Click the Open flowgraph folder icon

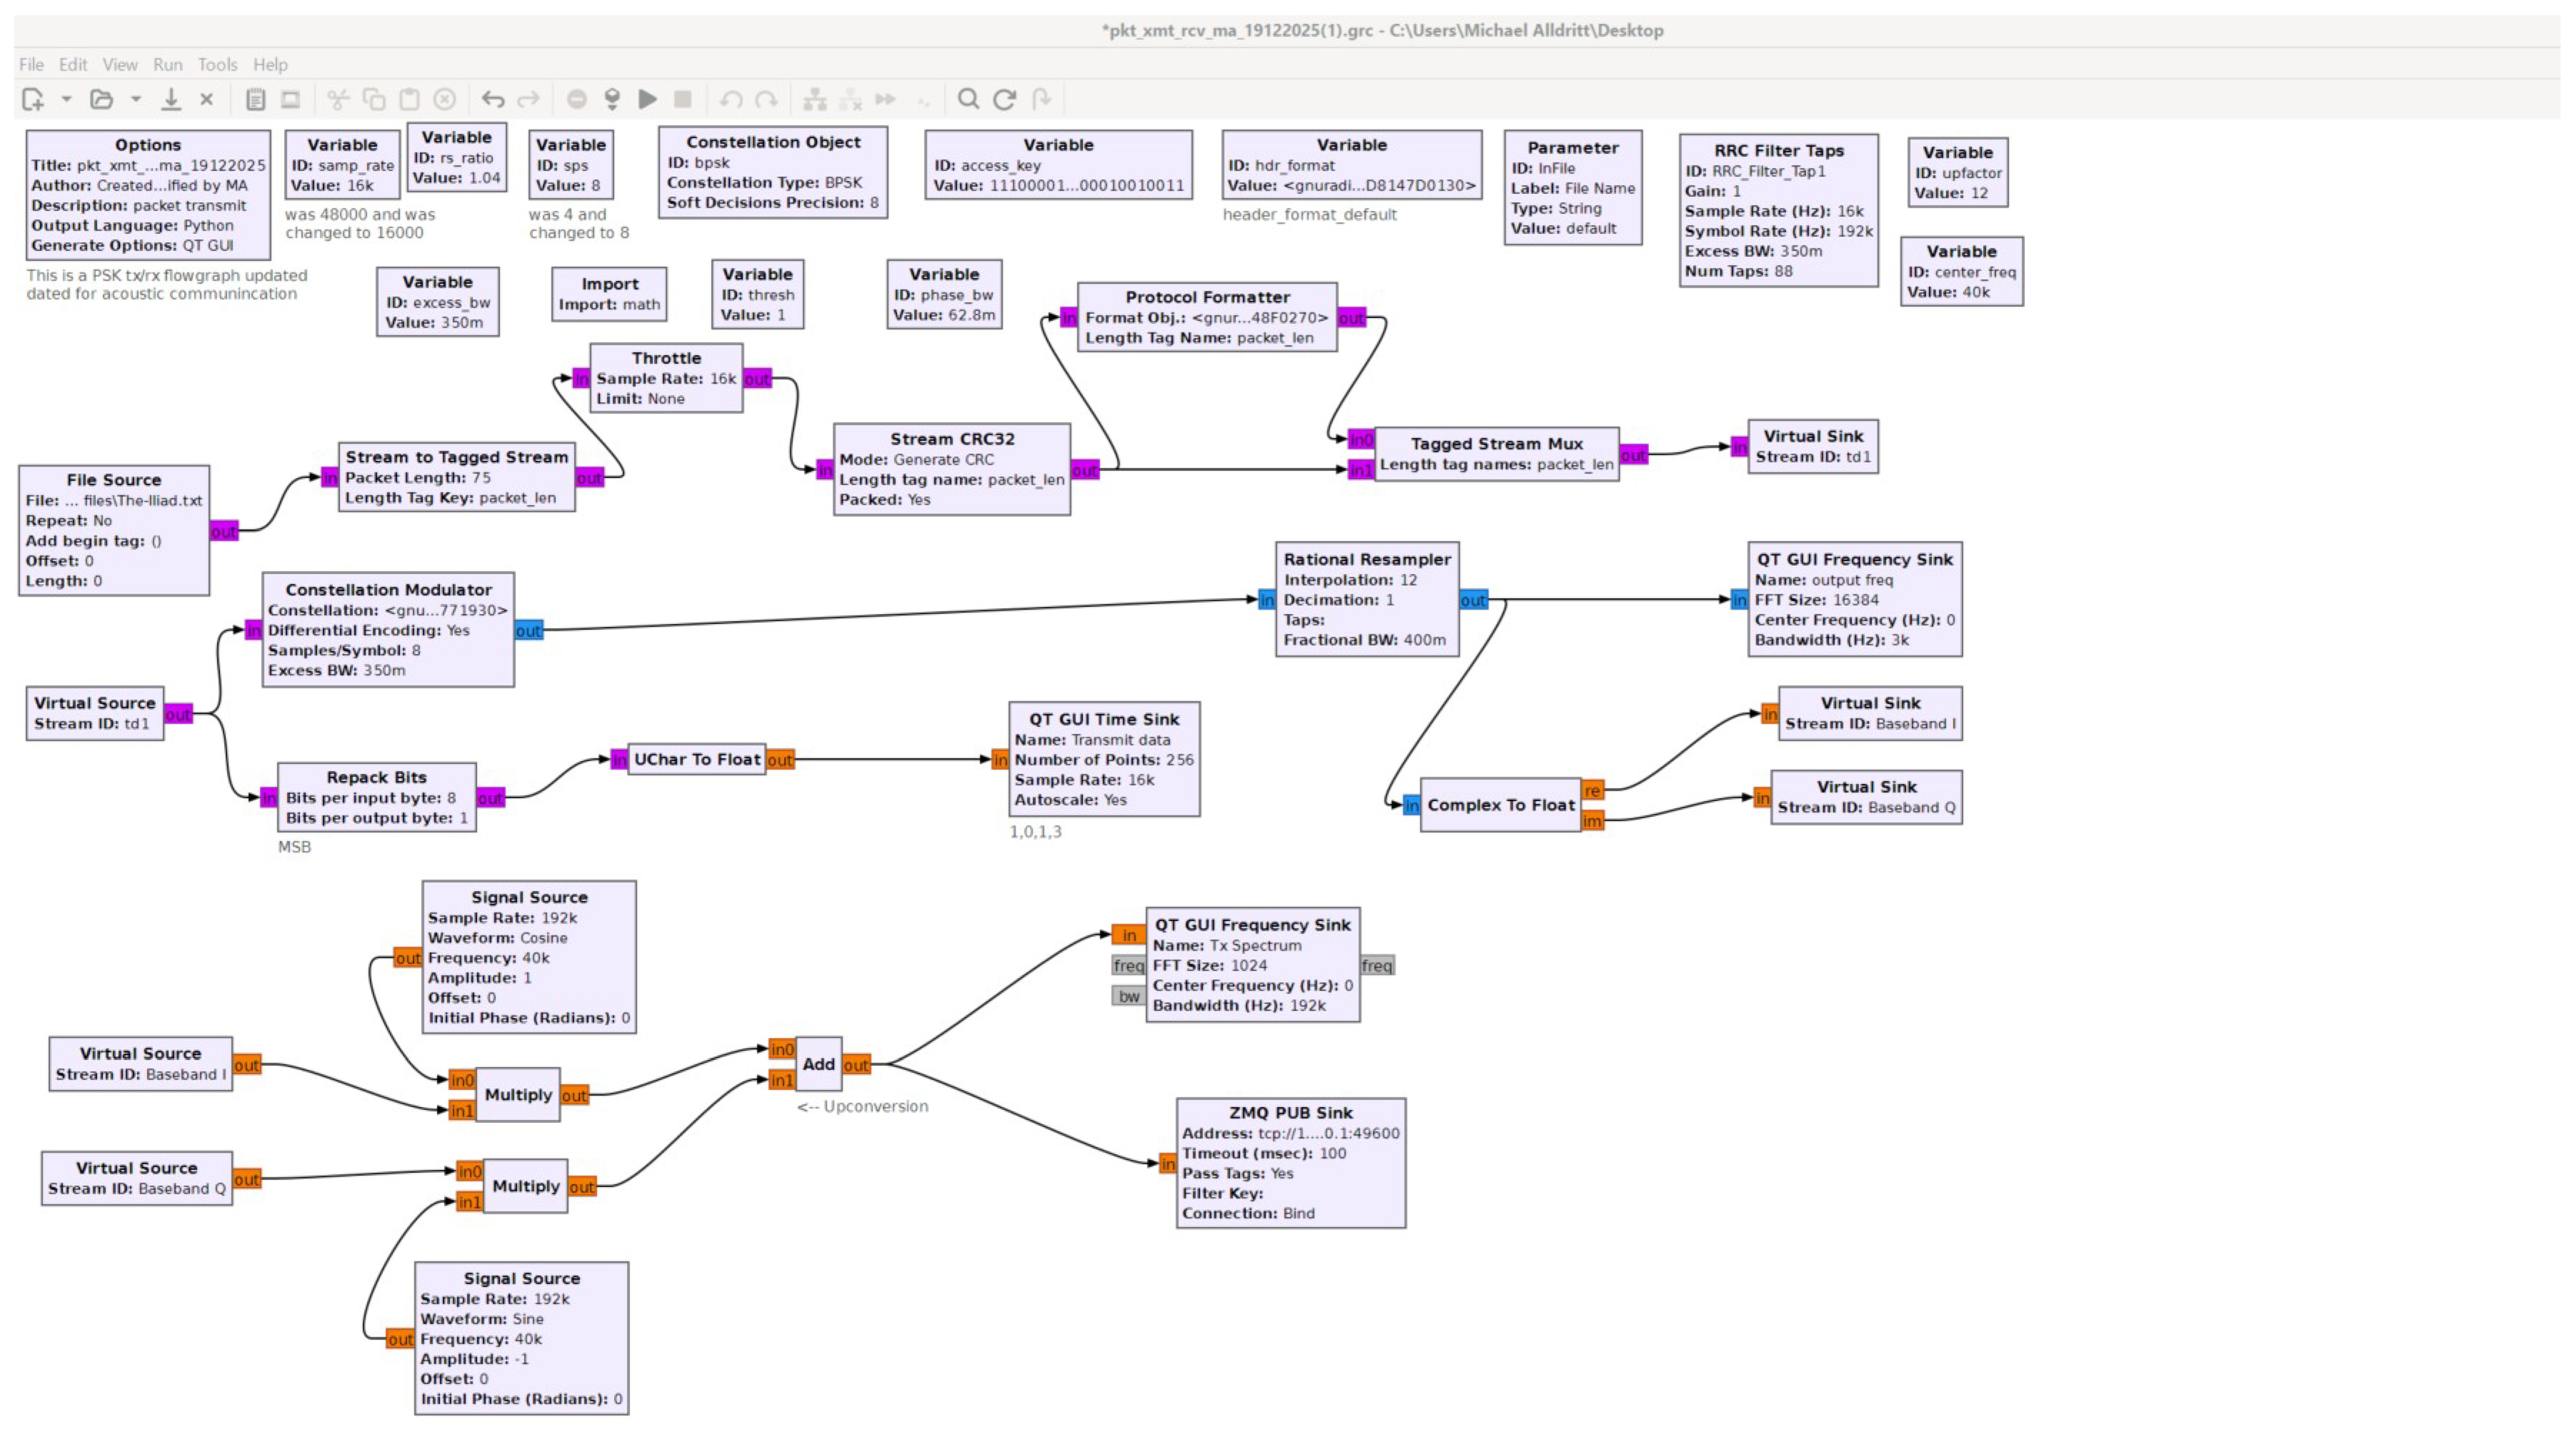101,99
